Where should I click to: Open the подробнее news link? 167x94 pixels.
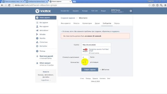46,80
